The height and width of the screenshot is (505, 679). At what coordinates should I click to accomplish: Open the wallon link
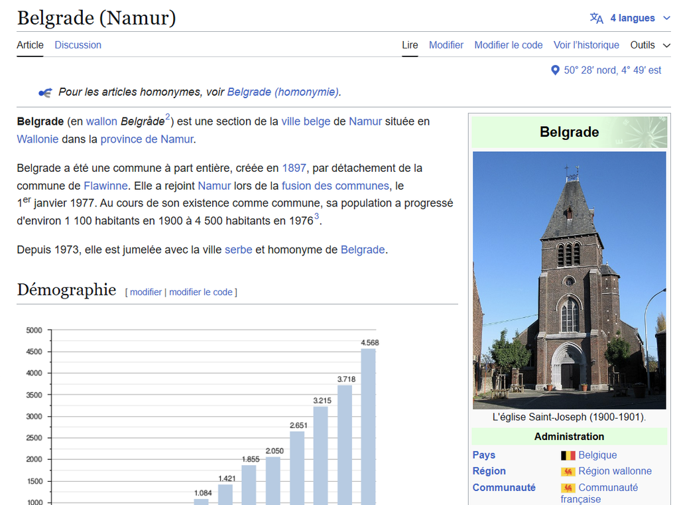click(101, 121)
